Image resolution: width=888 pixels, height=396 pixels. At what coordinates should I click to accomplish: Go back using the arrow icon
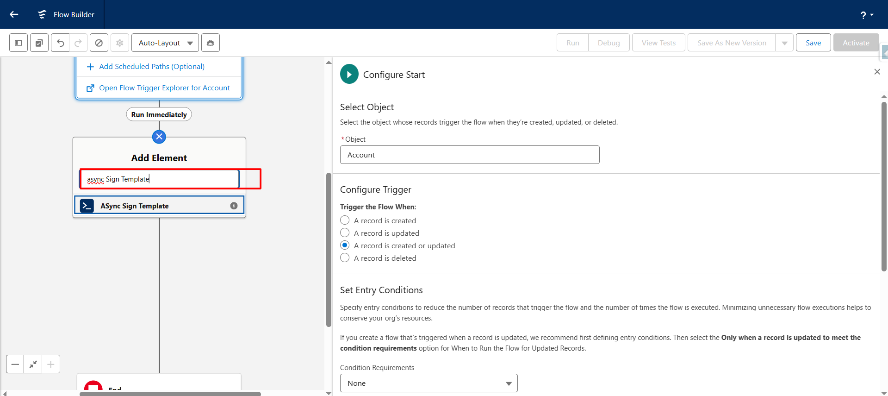tap(14, 14)
